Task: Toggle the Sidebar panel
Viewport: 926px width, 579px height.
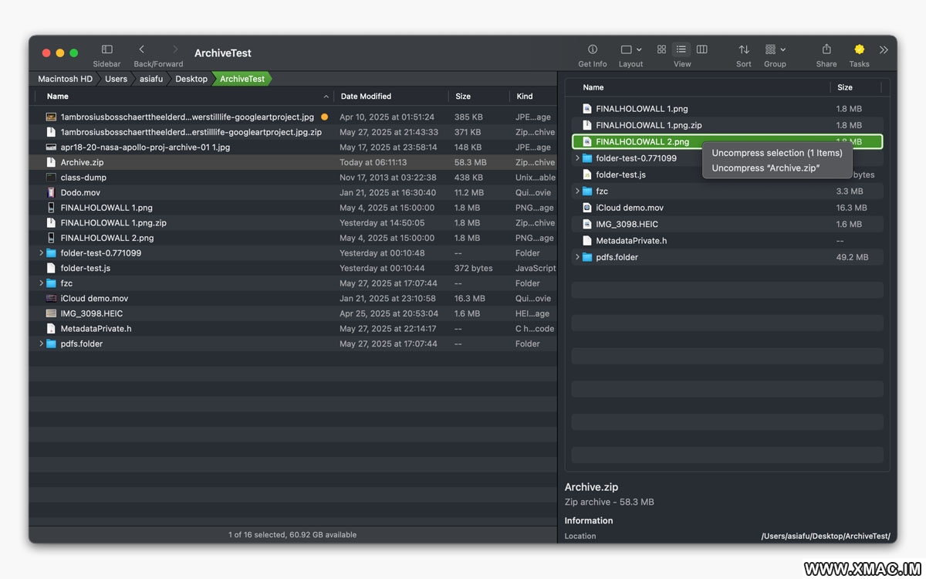Action: (x=106, y=49)
